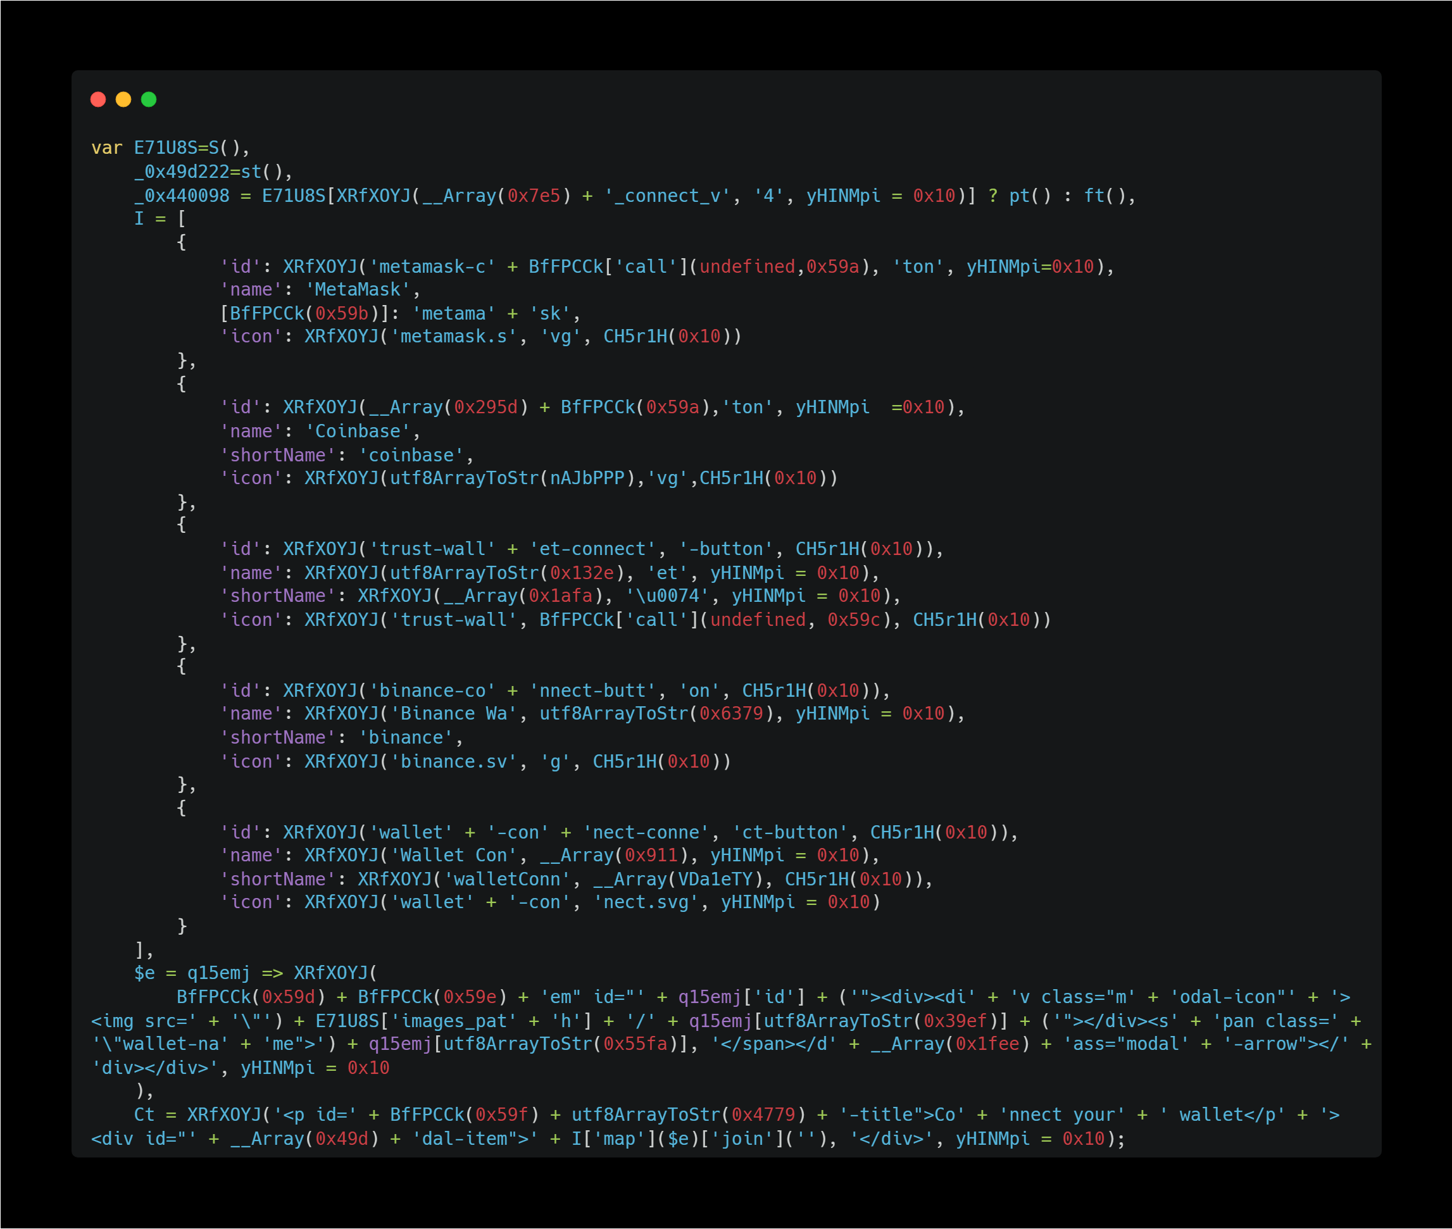
Task: Click the string 'nect.svg'
Action: [x=646, y=902]
